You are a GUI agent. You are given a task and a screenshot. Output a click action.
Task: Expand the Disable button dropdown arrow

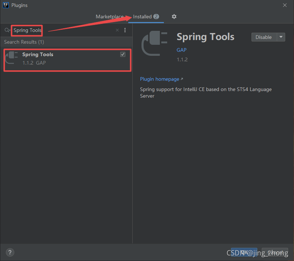tap(281, 37)
